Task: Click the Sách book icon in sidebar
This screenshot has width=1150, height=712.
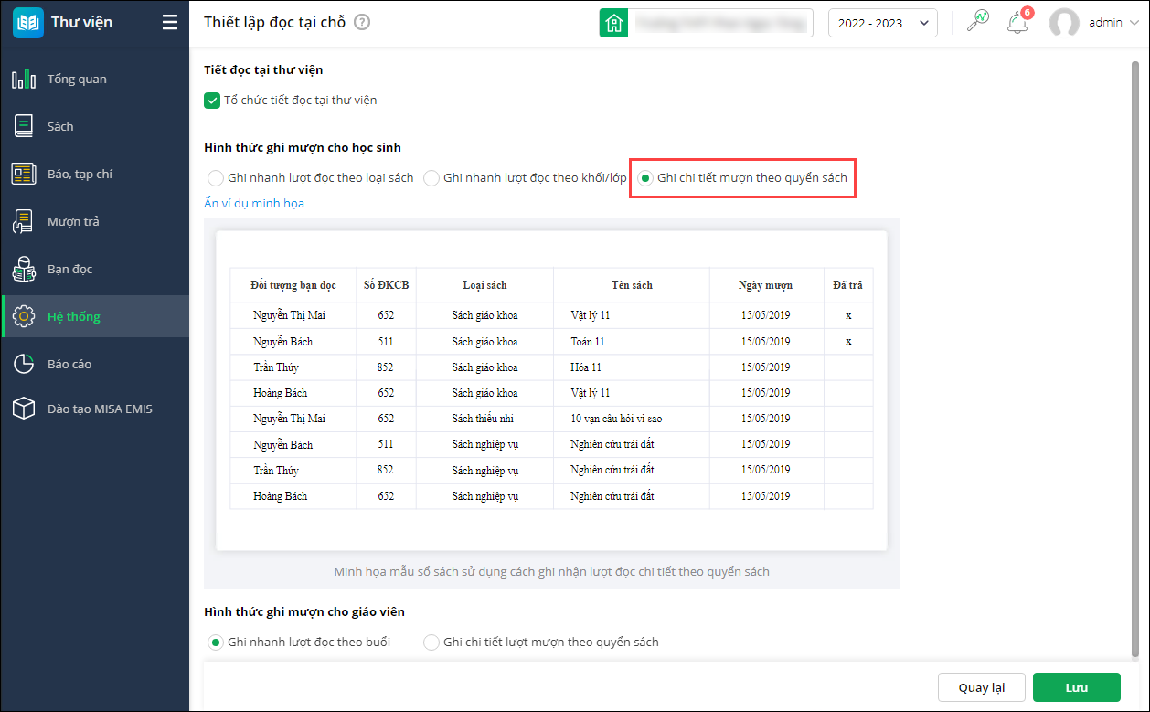Action: pyautogui.click(x=24, y=126)
